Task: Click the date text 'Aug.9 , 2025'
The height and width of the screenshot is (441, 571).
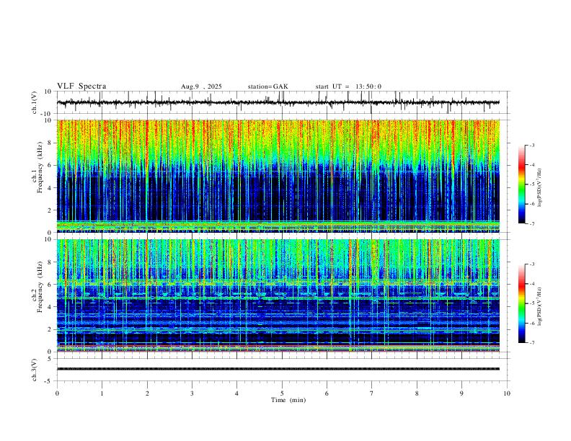Action: [201, 86]
